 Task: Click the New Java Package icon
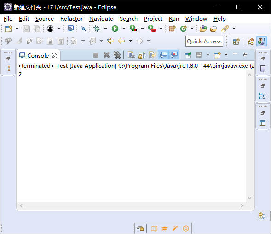(173, 29)
